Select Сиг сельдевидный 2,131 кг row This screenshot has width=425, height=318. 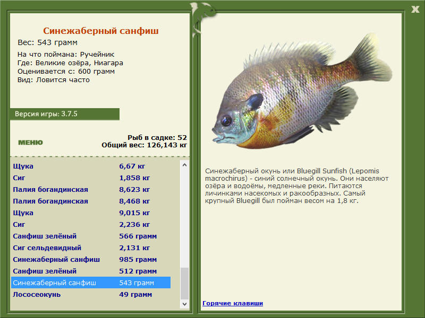click(x=91, y=248)
